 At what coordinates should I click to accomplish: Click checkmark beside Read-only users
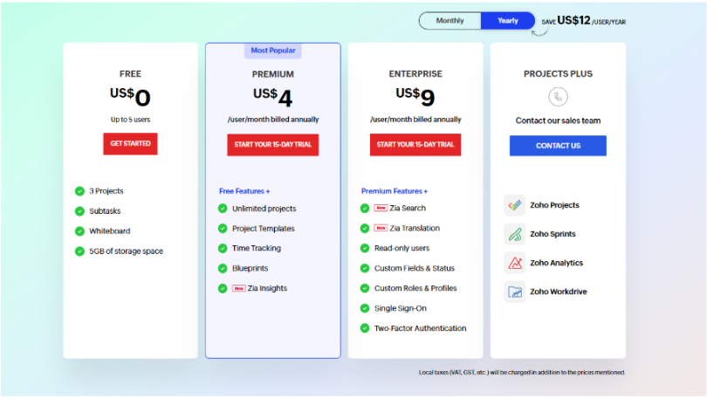click(x=365, y=249)
